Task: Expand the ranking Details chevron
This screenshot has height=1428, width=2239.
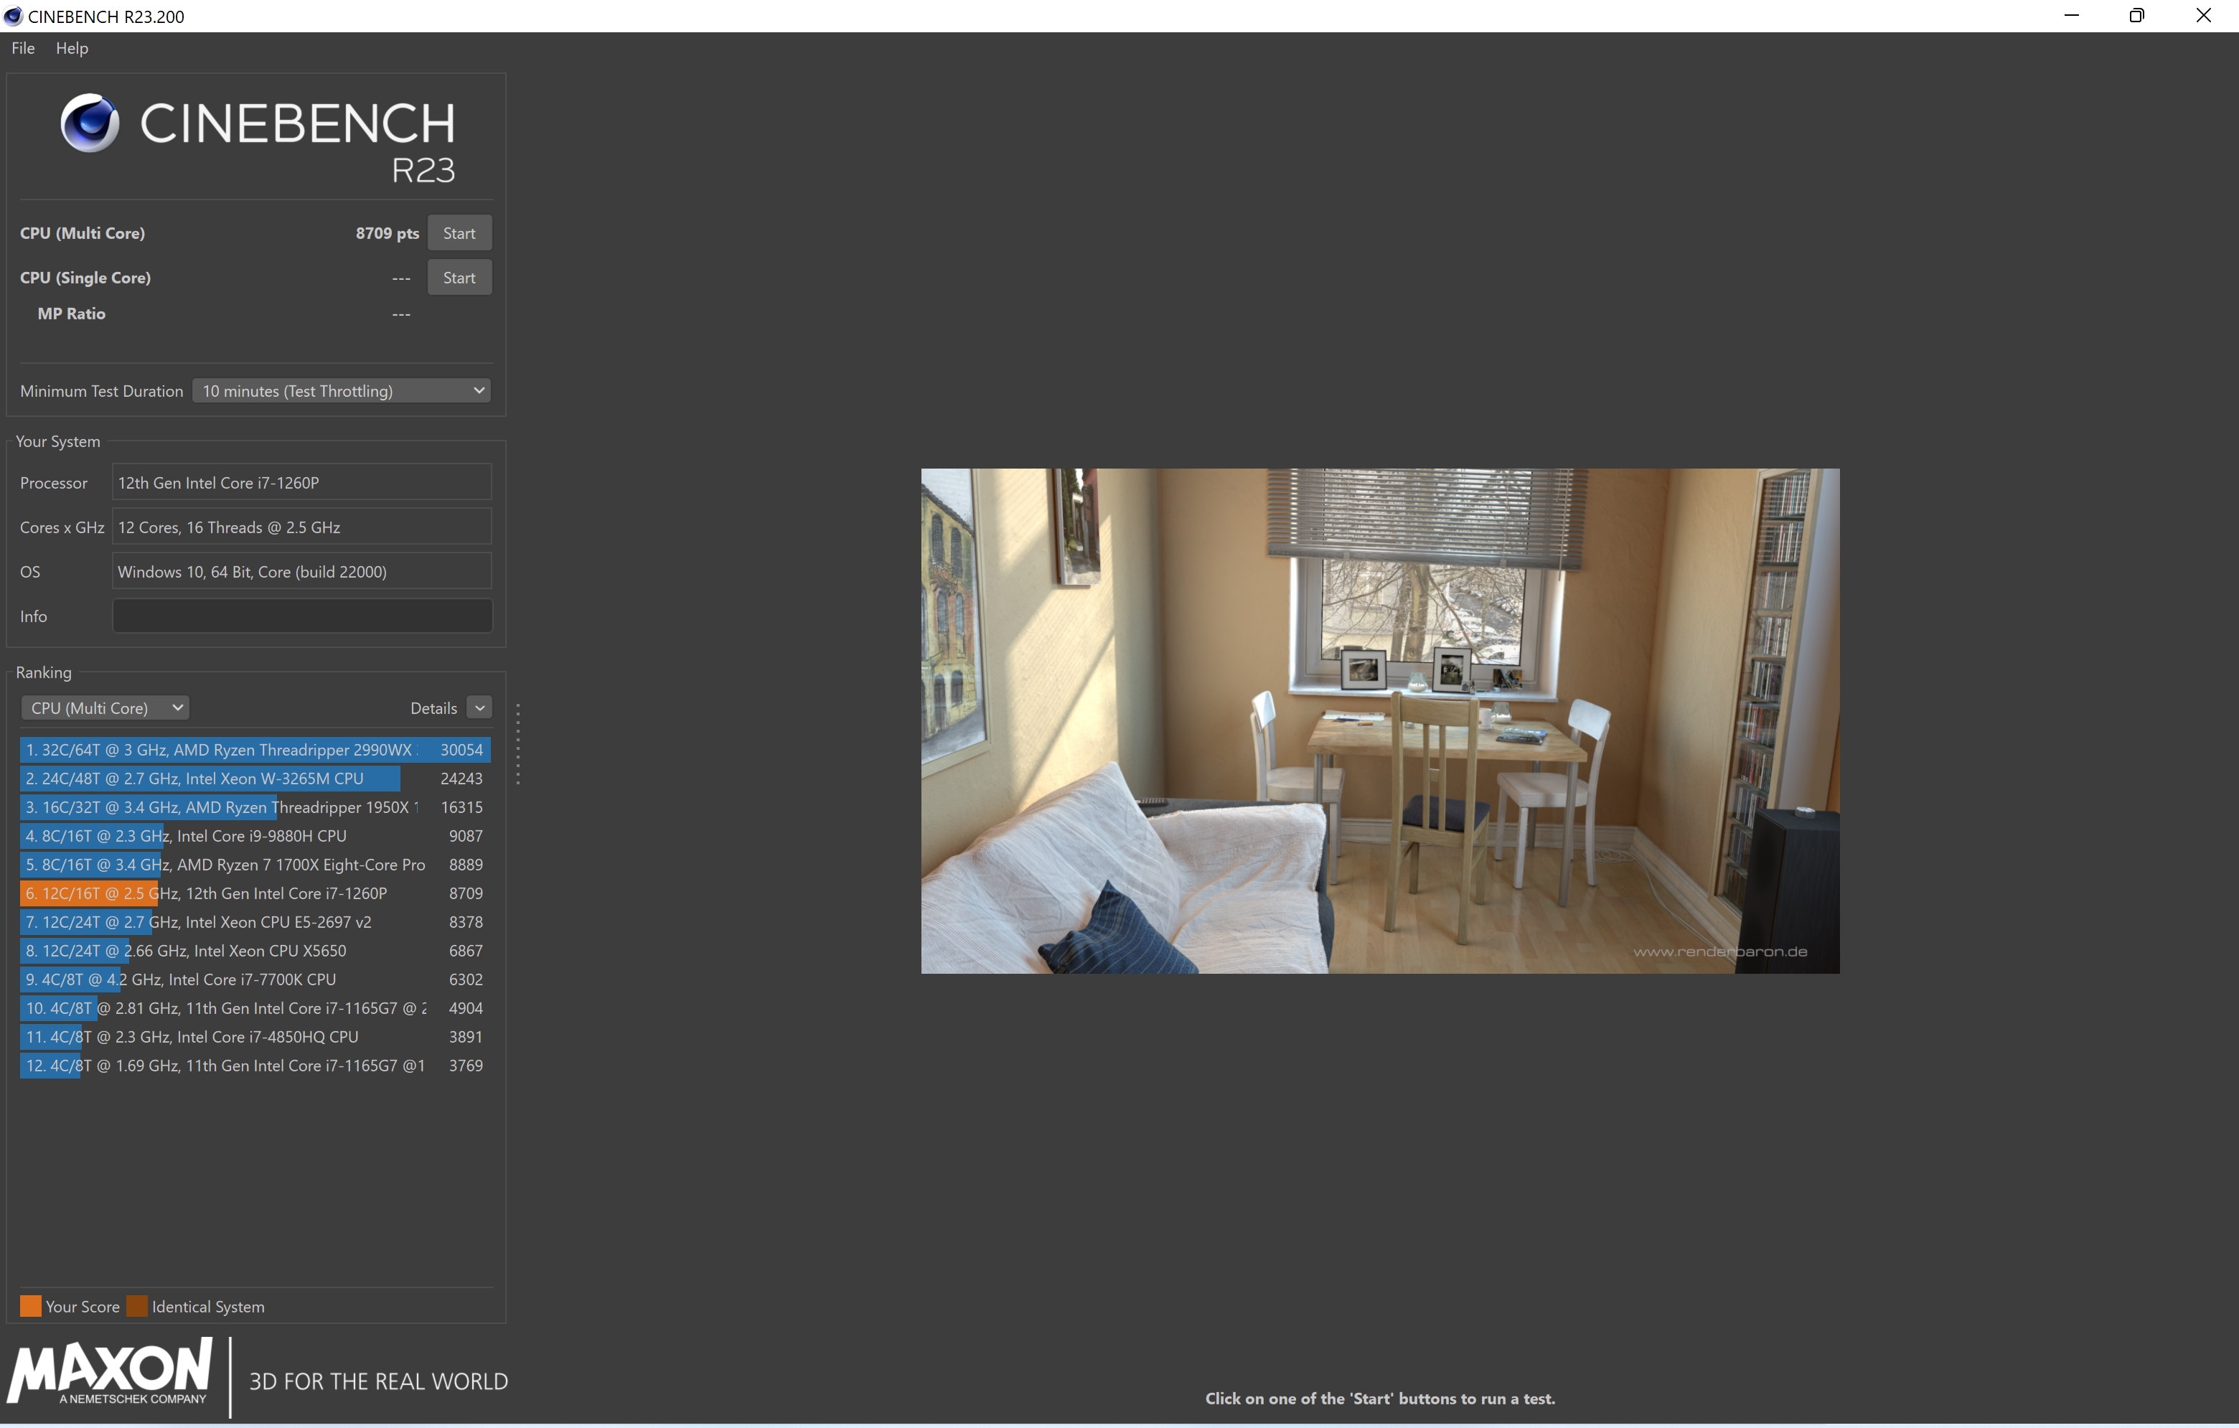Action: pos(480,708)
